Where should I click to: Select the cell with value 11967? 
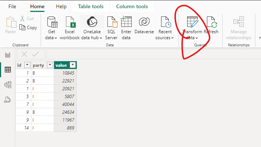tap(65, 120)
